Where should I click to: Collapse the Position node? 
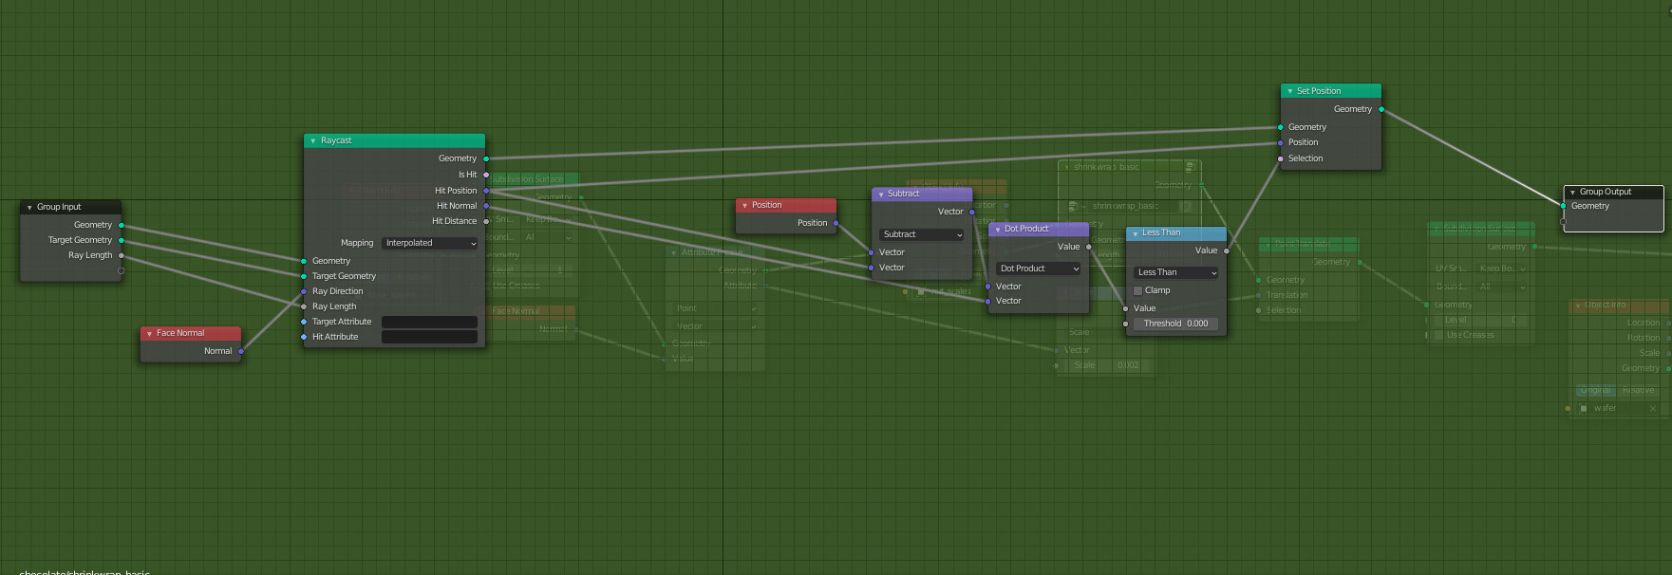pos(744,205)
